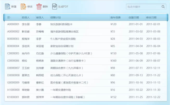Click premium value ¥120
Viewport: 170px width, 105px height.
pos(113,24)
